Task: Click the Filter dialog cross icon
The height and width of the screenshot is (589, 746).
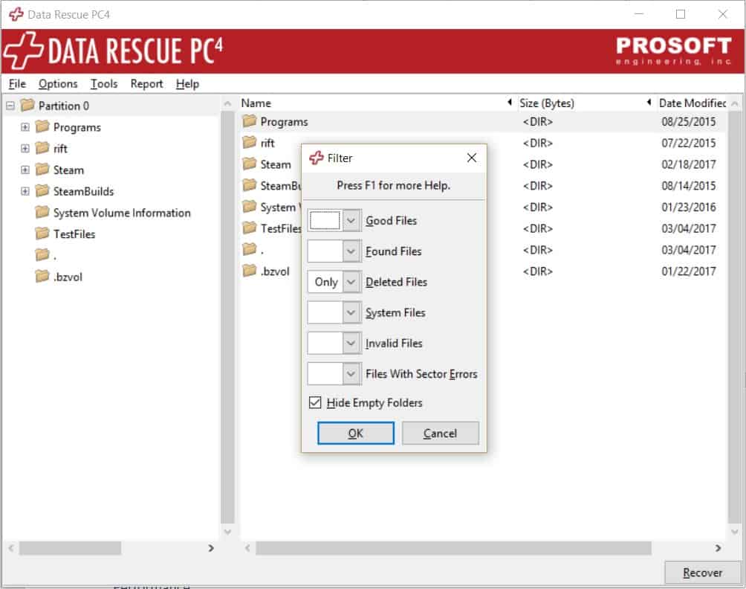Action: pyautogui.click(x=317, y=158)
